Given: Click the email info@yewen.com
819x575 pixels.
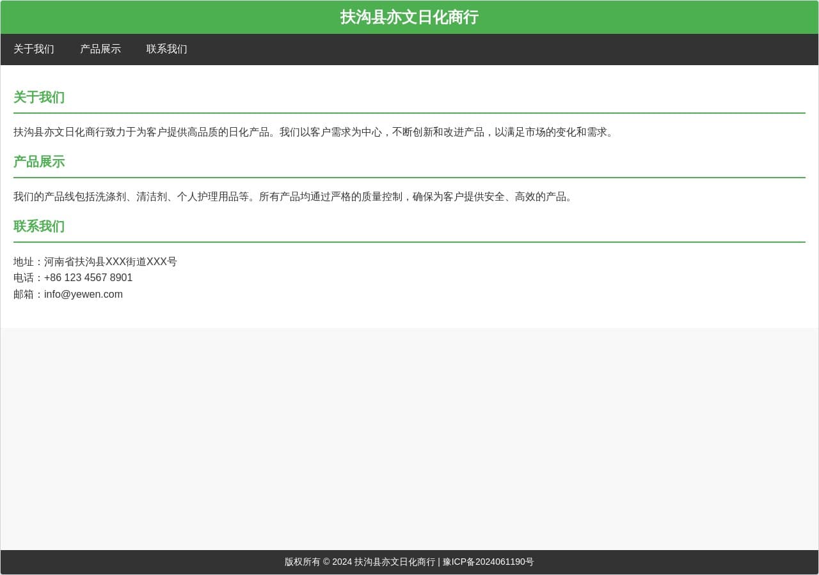Looking at the screenshot, I should pos(83,295).
